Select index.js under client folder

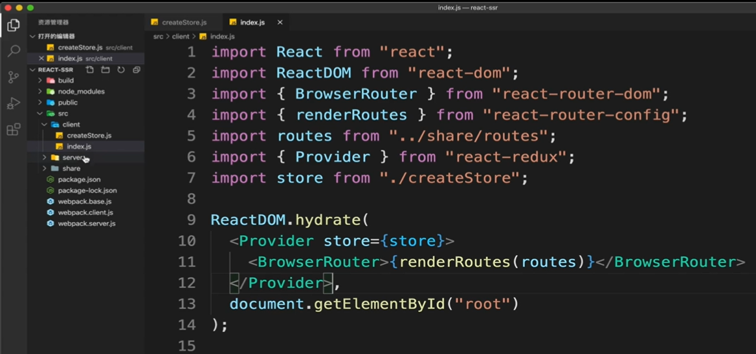coord(78,146)
